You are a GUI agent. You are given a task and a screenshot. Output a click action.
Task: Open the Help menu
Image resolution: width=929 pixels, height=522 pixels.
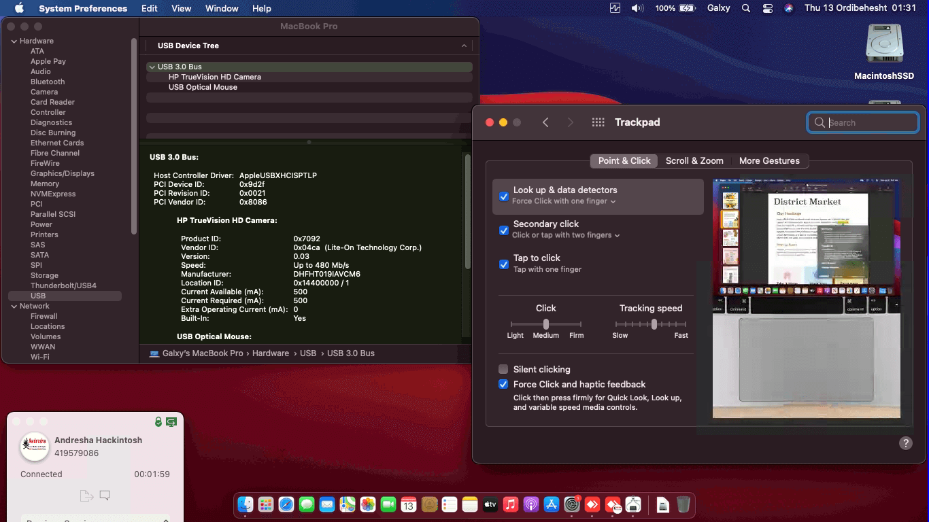point(262,8)
